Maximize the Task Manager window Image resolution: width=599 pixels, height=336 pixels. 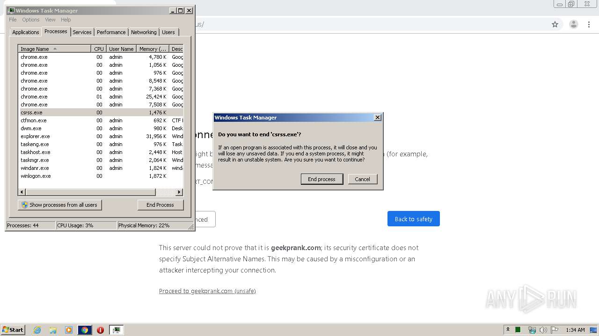point(181,10)
